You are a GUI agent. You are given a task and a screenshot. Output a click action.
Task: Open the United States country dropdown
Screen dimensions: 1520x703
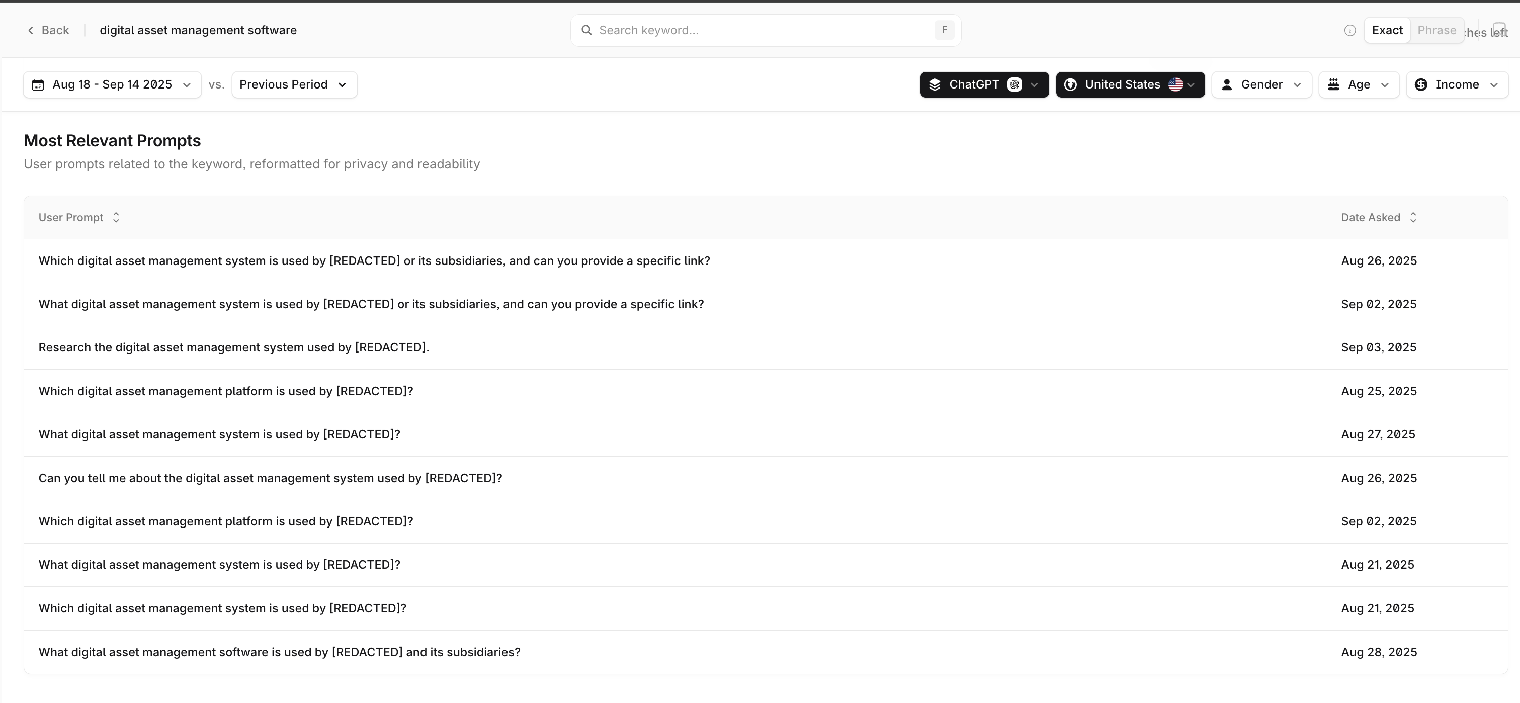pos(1130,84)
